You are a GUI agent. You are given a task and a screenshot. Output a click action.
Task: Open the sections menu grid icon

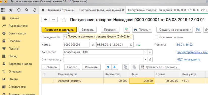tap(3, 10)
